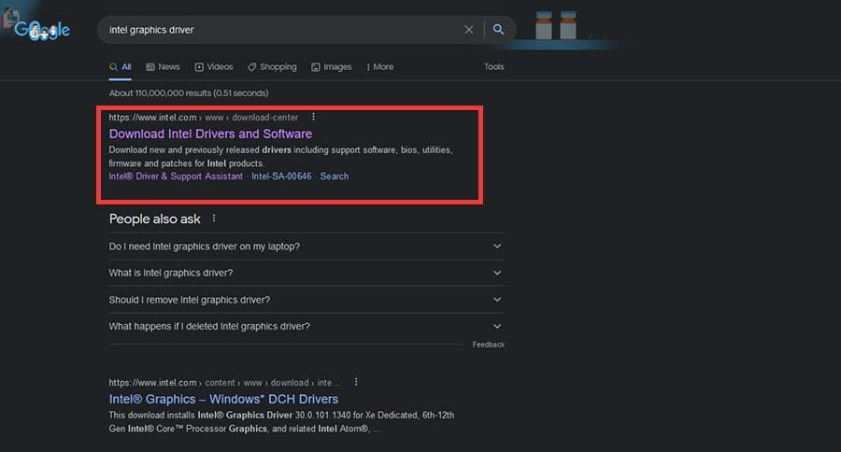The height and width of the screenshot is (452, 841).
Task: Open options menu for download-center result
Action: (313, 117)
